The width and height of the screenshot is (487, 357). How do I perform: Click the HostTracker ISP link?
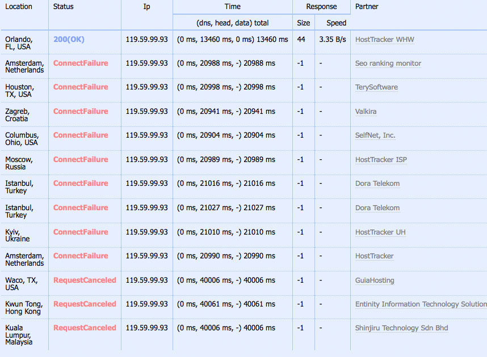(381, 160)
